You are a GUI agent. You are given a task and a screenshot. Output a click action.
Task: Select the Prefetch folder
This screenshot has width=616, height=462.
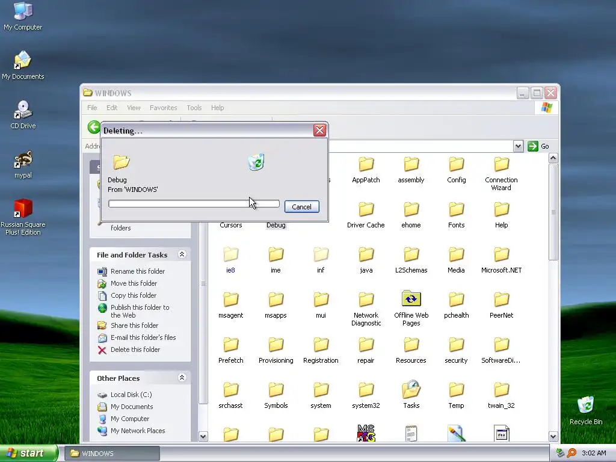tap(230, 351)
